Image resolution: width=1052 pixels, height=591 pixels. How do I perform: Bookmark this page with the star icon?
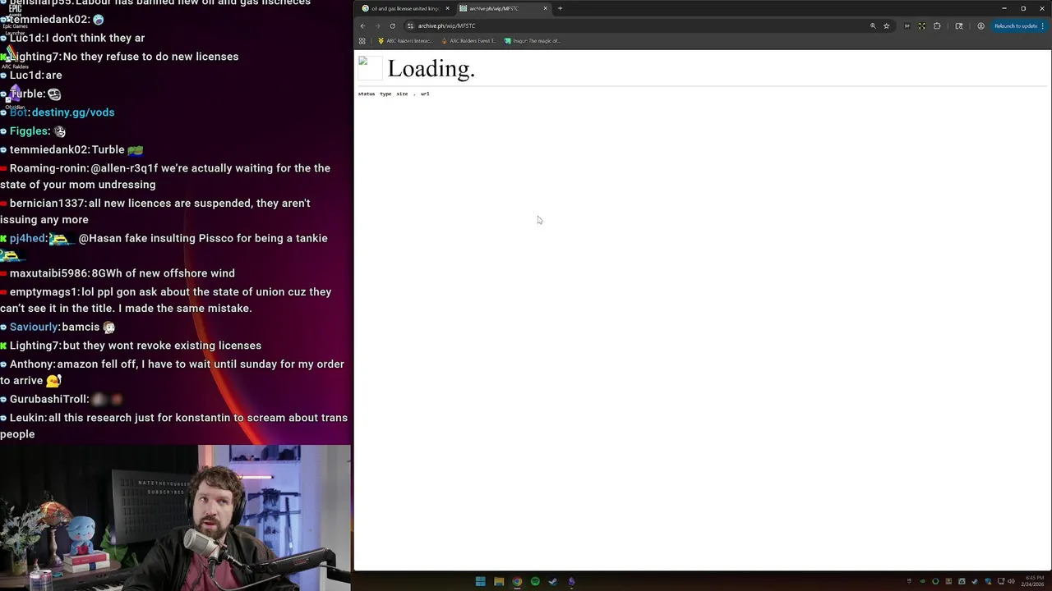click(886, 25)
